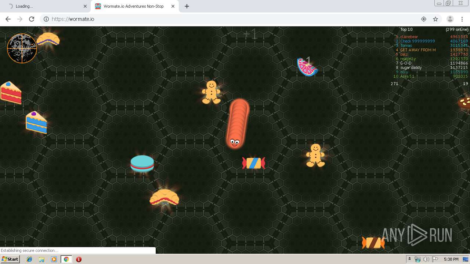This screenshot has width=470, height=264.
Task: Close the Wormate.io tab
Action: pos(173,6)
